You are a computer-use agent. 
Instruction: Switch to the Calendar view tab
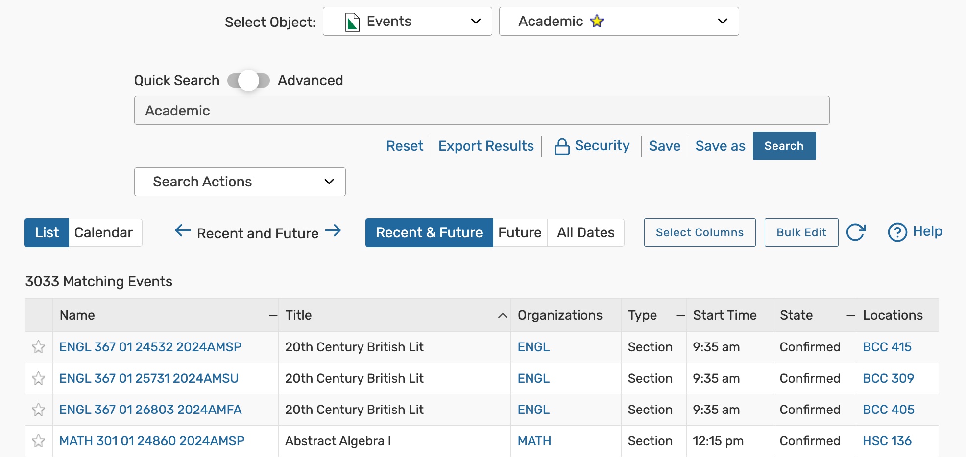coord(104,233)
